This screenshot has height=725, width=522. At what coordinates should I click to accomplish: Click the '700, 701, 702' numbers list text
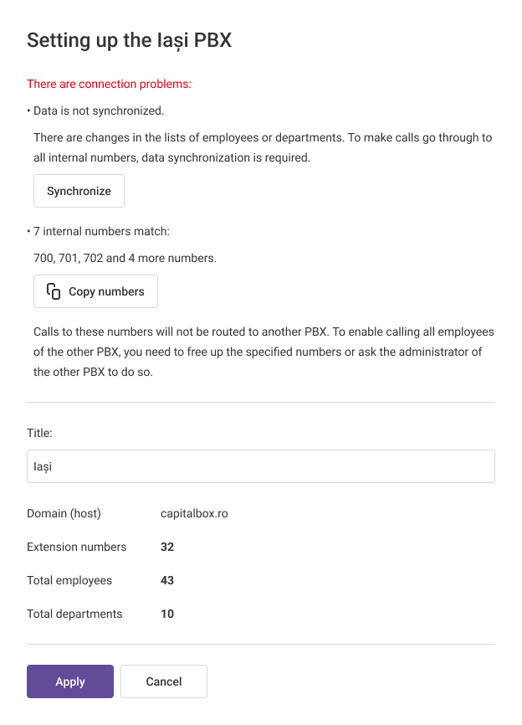pos(125,258)
